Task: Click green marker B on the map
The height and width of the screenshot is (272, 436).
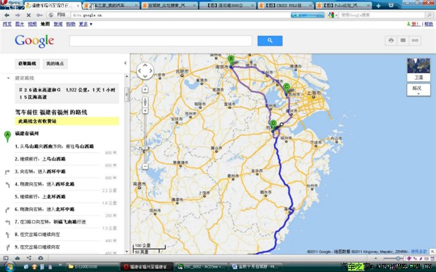Action: point(231,60)
